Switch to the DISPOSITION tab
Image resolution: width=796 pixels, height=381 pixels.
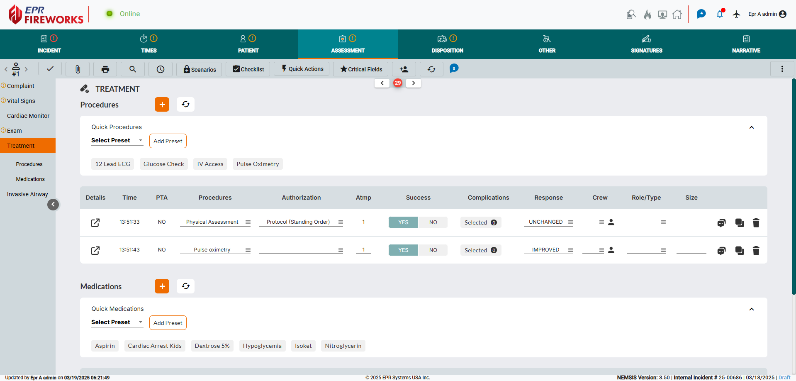point(447,44)
